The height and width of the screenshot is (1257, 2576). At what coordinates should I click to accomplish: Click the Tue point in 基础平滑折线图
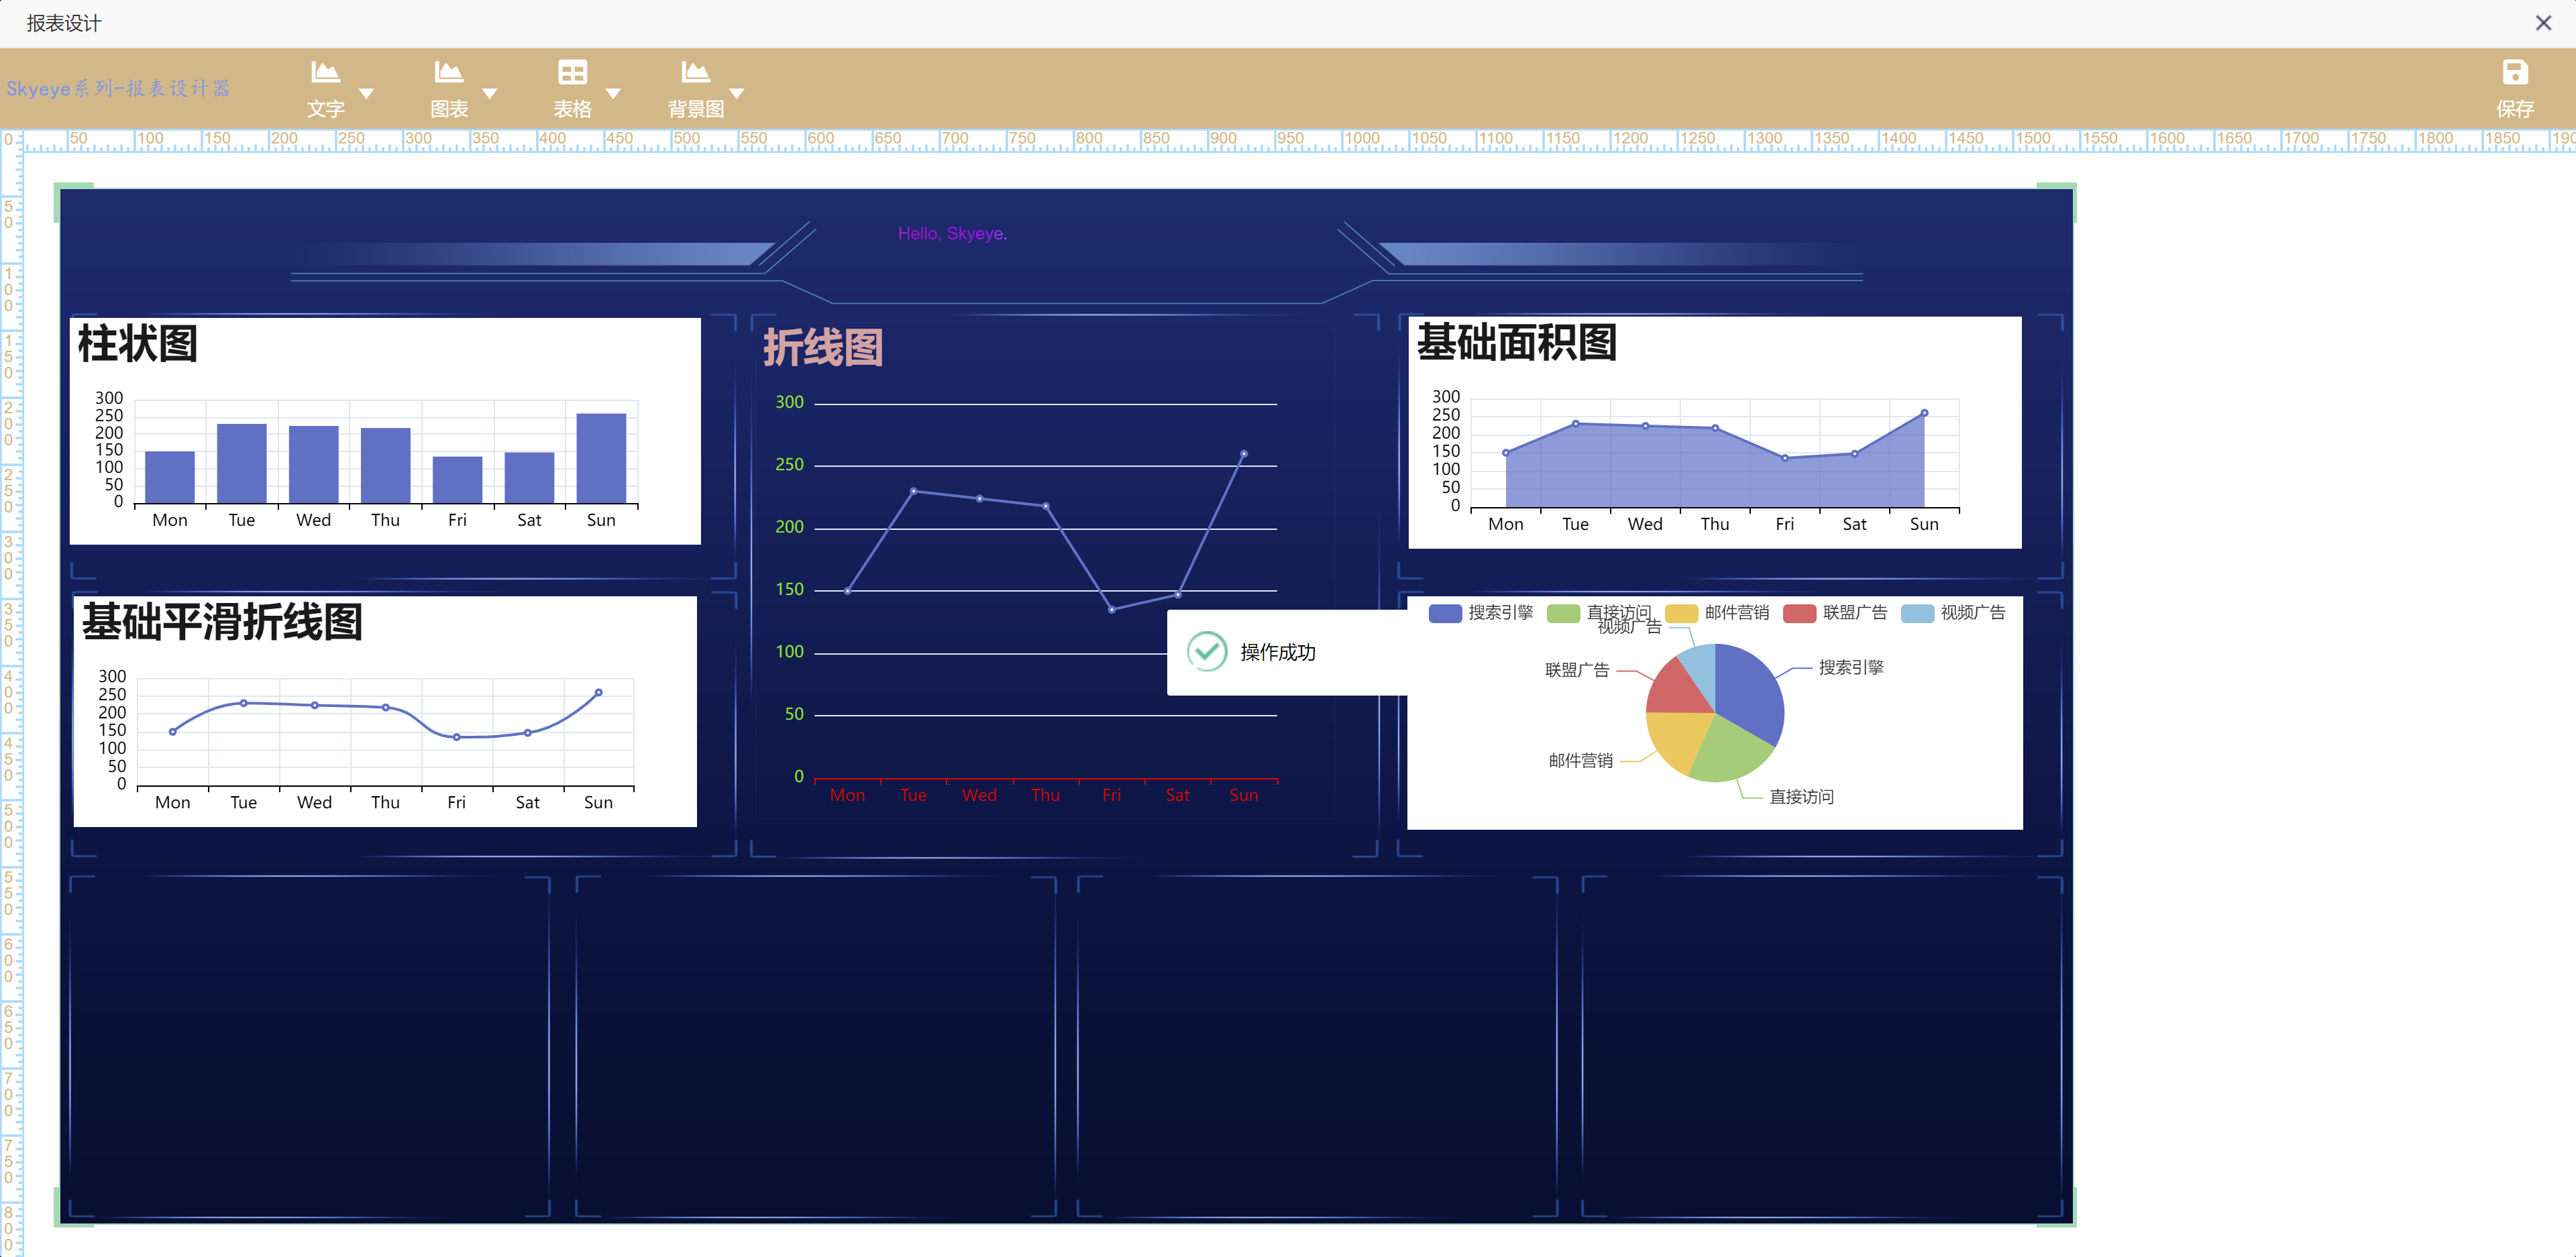point(243,703)
